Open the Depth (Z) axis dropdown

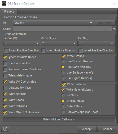(97, 43)
